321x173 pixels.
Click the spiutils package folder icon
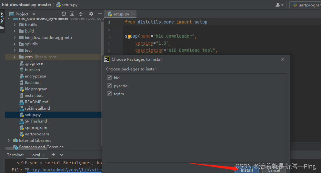click(x=21, y=44)
